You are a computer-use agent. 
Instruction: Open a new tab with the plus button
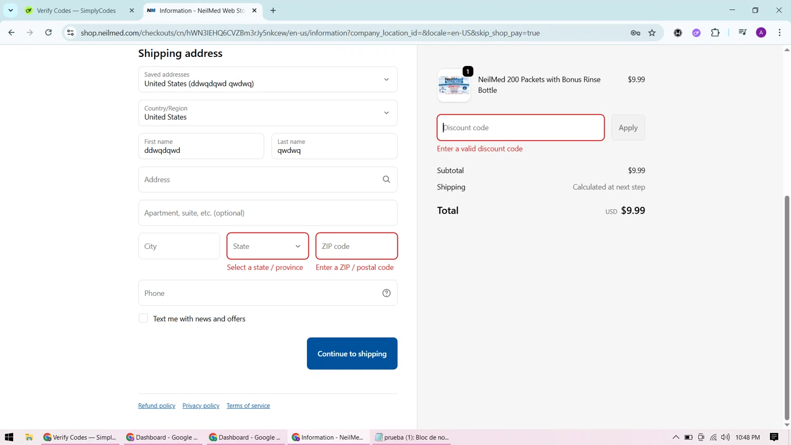click(x=273, y=11)
